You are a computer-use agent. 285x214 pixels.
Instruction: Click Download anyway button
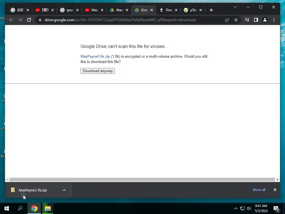pyautogui.click(x=98, y=71)
